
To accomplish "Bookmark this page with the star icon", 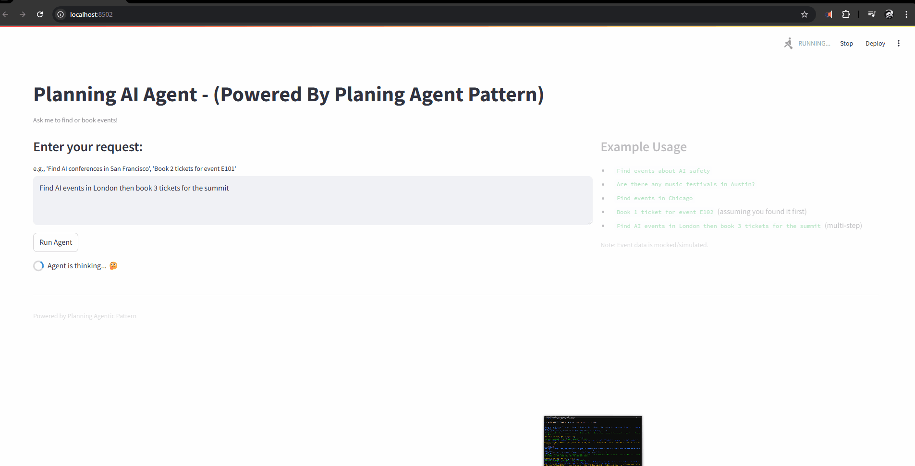I will (805, 14).
